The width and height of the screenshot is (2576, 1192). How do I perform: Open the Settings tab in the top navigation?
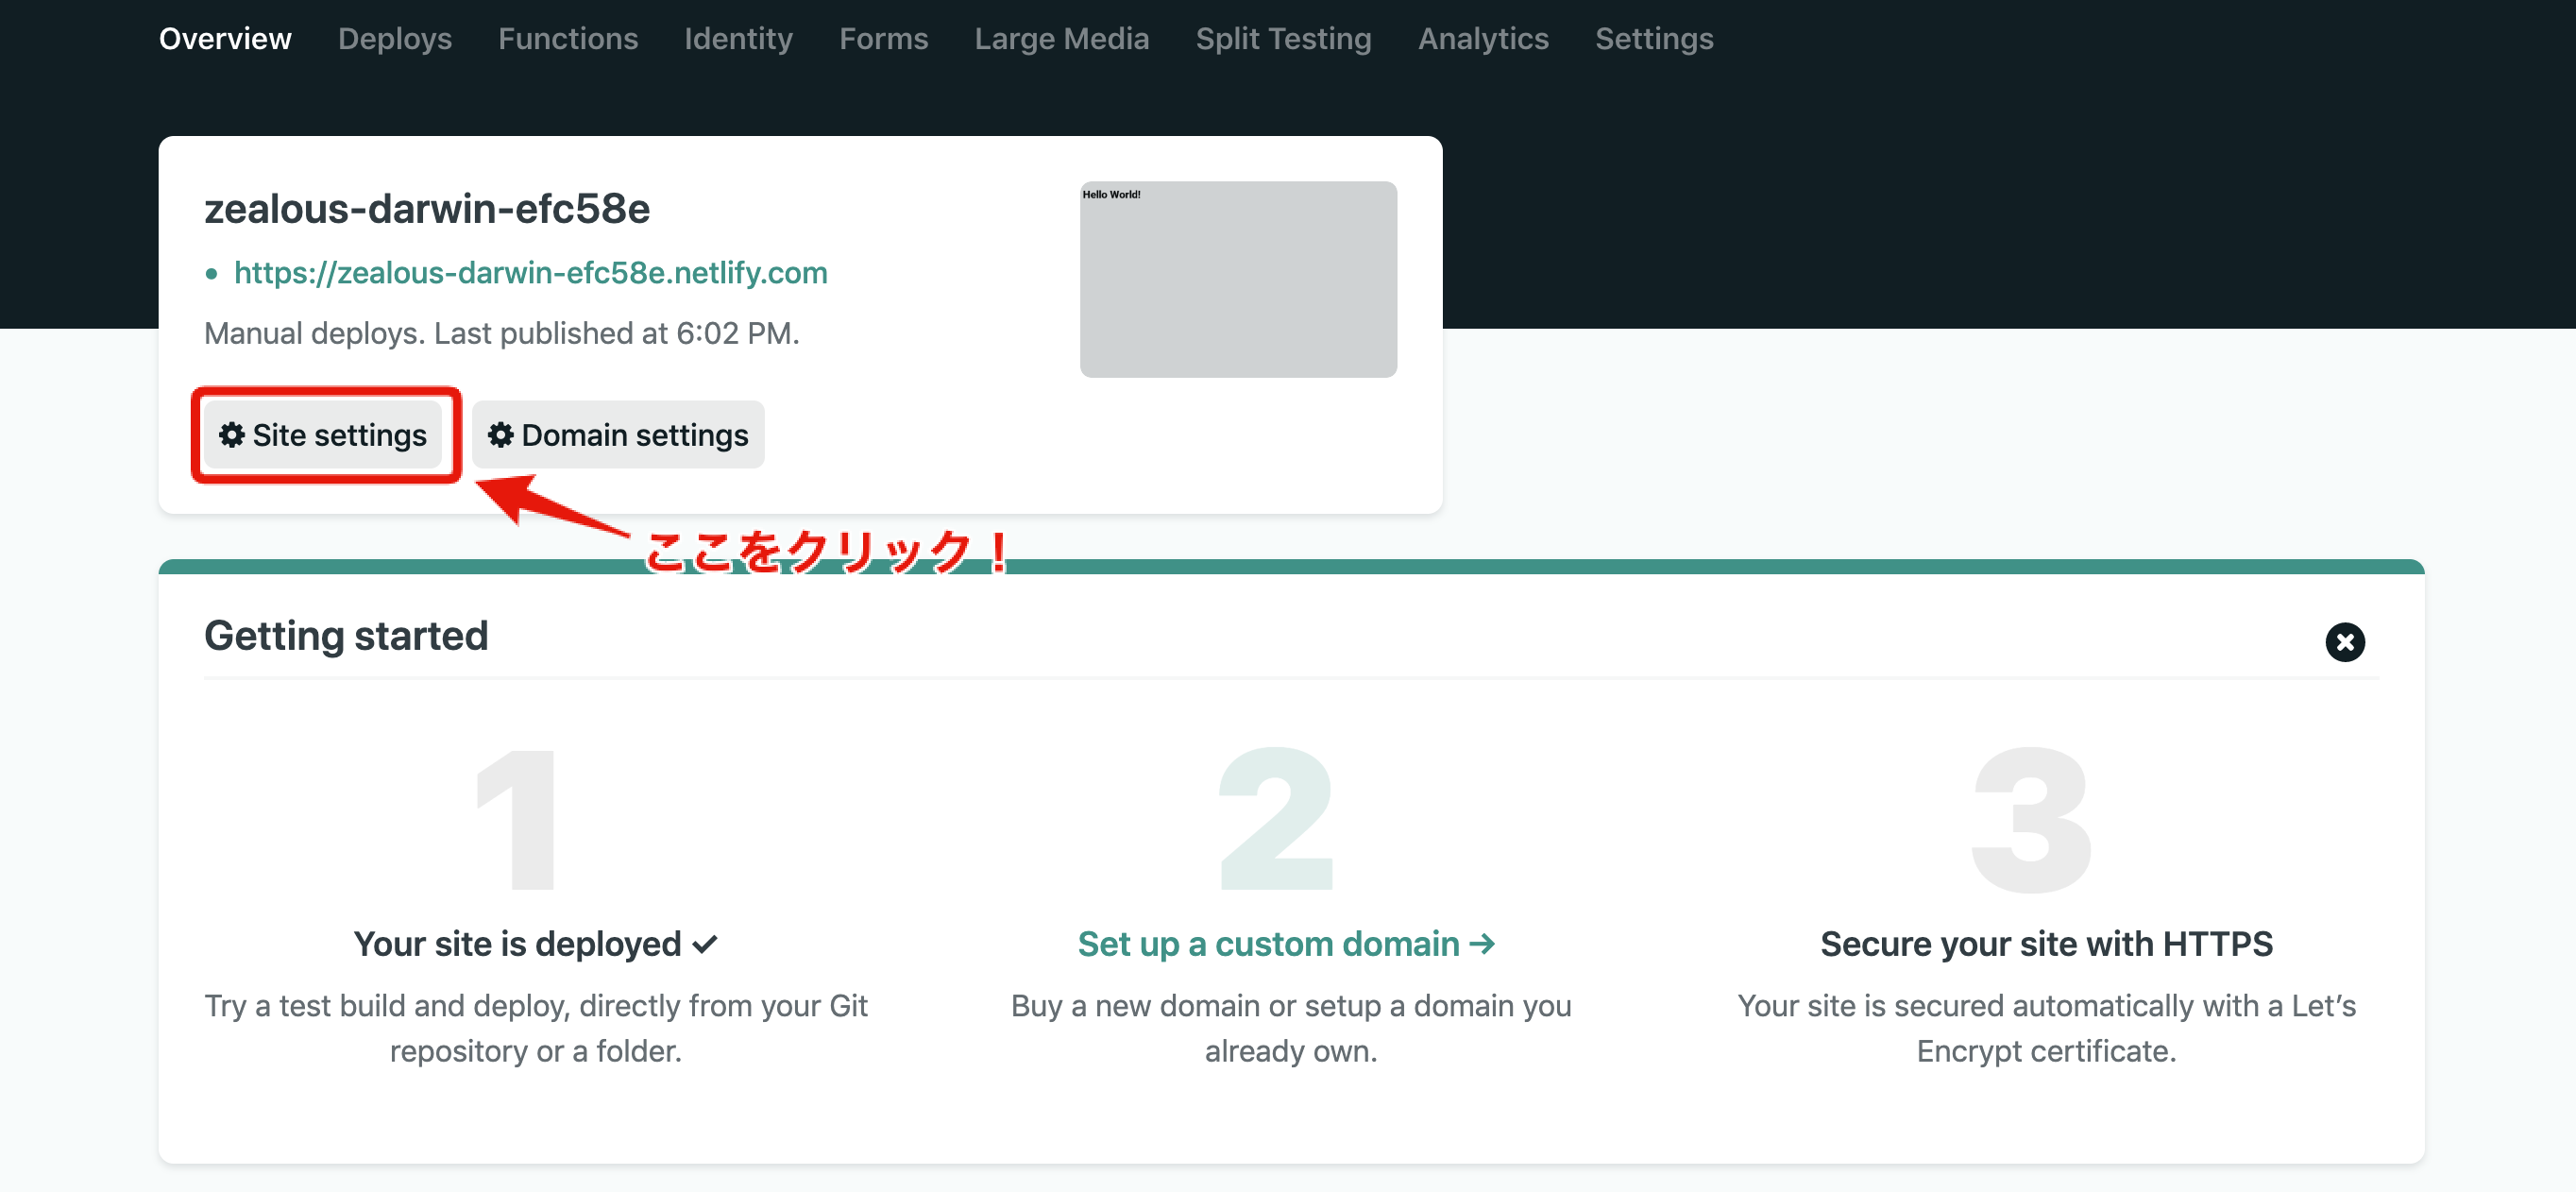(1653, 39)
